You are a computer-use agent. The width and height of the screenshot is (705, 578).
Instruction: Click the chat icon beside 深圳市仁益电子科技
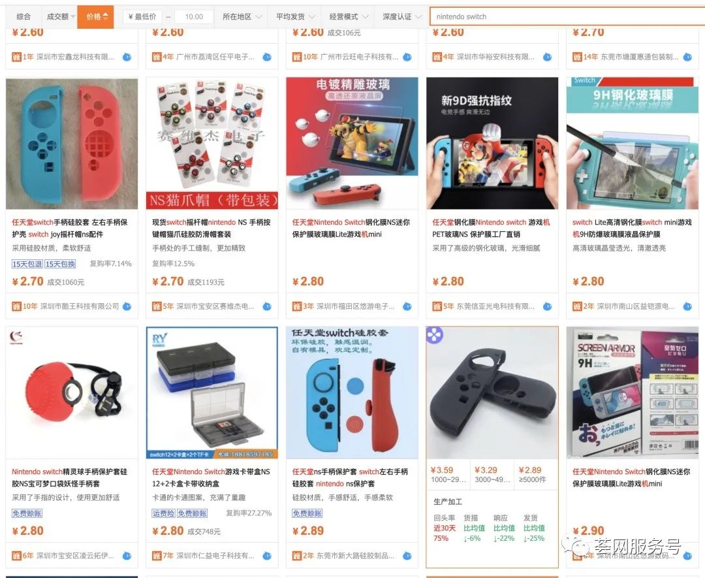pos(267,556)
